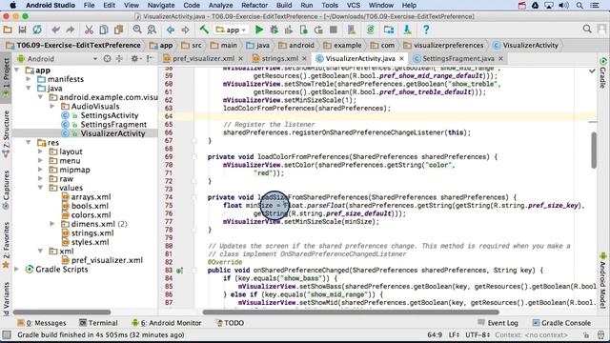The width and height of the screenshot is (610, 343).
Task: Expand the mipmap folder
Action: [x=40, y=170]
